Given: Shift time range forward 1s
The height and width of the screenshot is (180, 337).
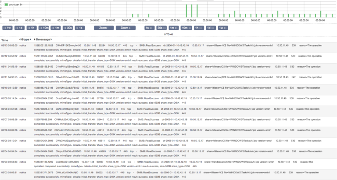Looking at the screenshot, I should coord(149,28).
